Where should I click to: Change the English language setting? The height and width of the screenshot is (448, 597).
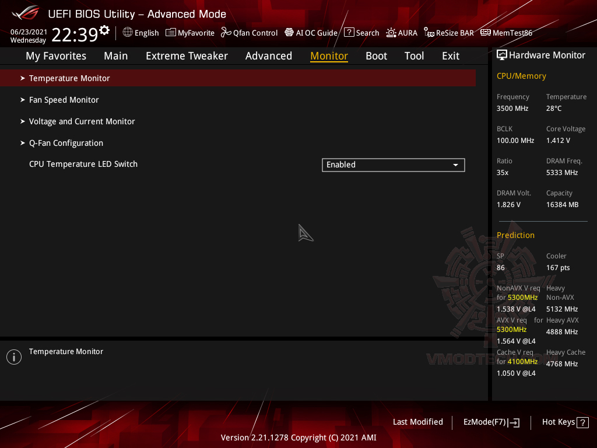141,33
